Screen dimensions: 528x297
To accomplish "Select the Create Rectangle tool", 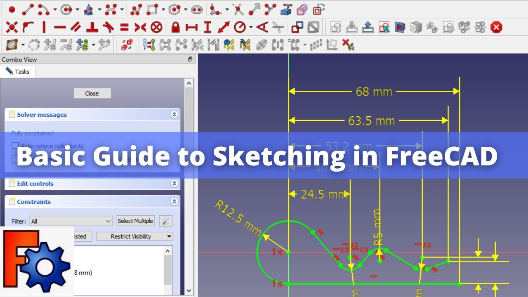I will pyautogui.click(x=152, y=9).
